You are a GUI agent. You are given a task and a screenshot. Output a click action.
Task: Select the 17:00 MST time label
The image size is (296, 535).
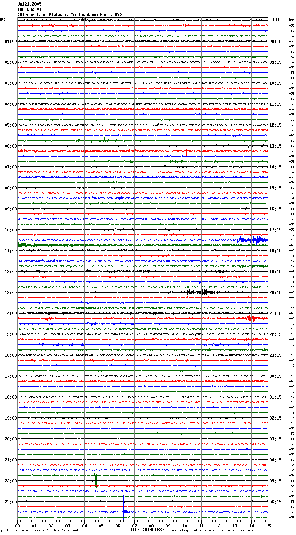click(11, 376)
